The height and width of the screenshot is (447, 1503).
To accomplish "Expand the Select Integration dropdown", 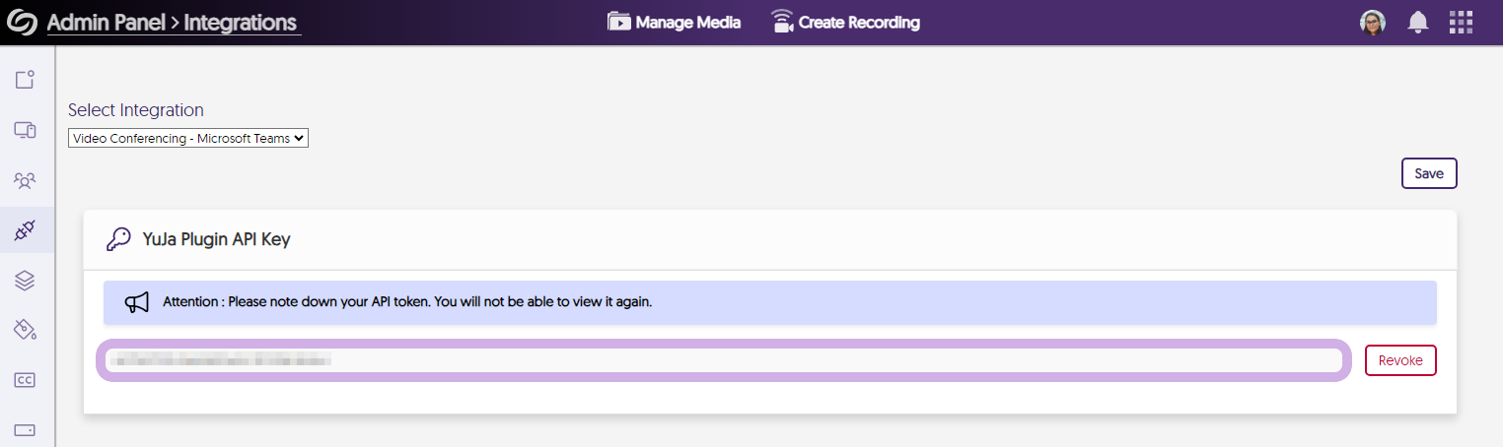I will coord(188,139).
